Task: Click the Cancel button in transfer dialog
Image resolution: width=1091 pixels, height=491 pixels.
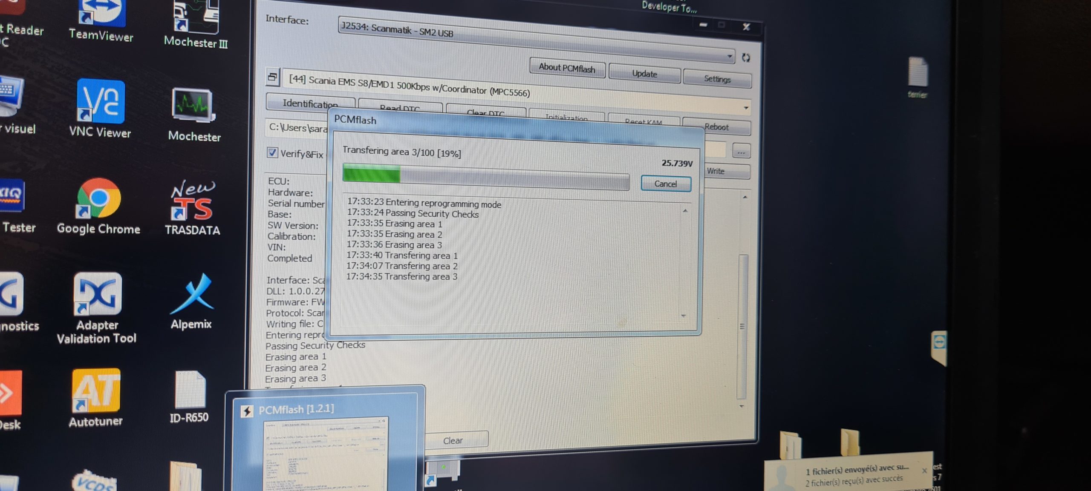Action: pyautogui.click(x=665, y=184)
